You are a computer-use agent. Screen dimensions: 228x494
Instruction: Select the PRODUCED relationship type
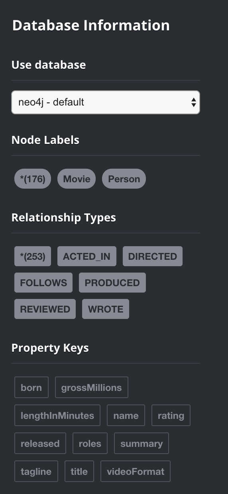pos(112,283)
